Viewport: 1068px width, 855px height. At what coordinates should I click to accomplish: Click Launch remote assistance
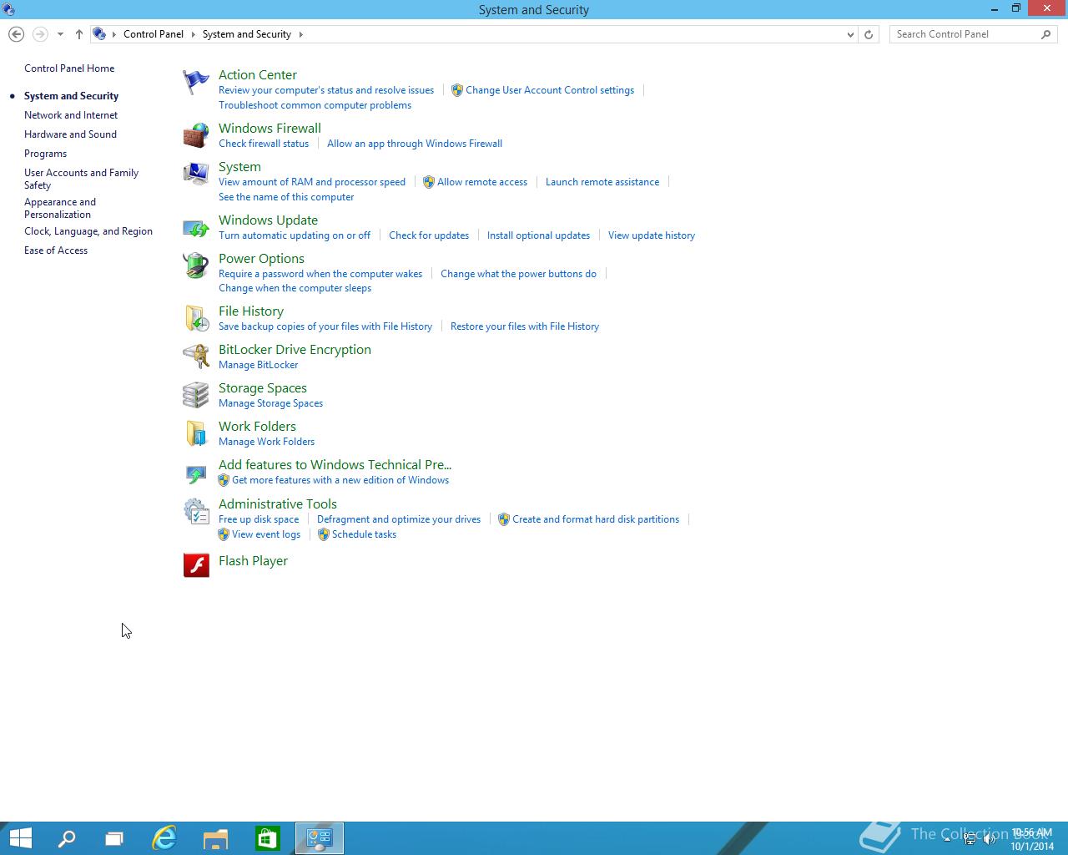pyautogui.click(x=602, y=182)
